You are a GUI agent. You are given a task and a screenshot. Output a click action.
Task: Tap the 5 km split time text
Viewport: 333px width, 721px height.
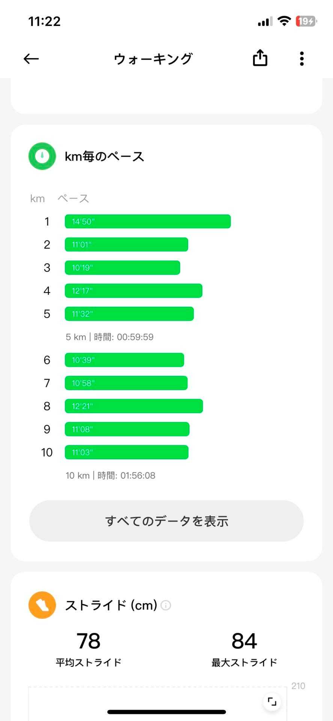coord(110,337)
